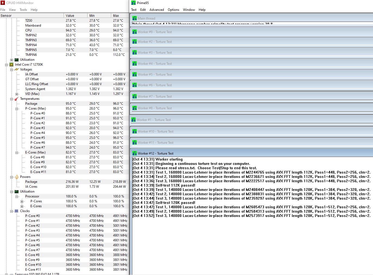Open Prime95 Edit menu
This screenshot has width=373, height=275.
143,10
